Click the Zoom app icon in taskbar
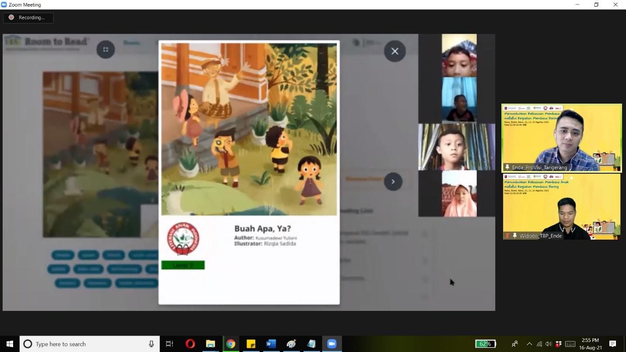The width and height of the screenshot is (626, 352). coord(332,344)
